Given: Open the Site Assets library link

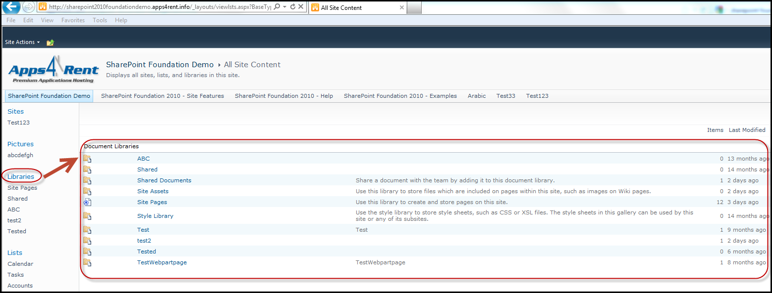Looking at the screenshot, I should [x=153, y=191].
